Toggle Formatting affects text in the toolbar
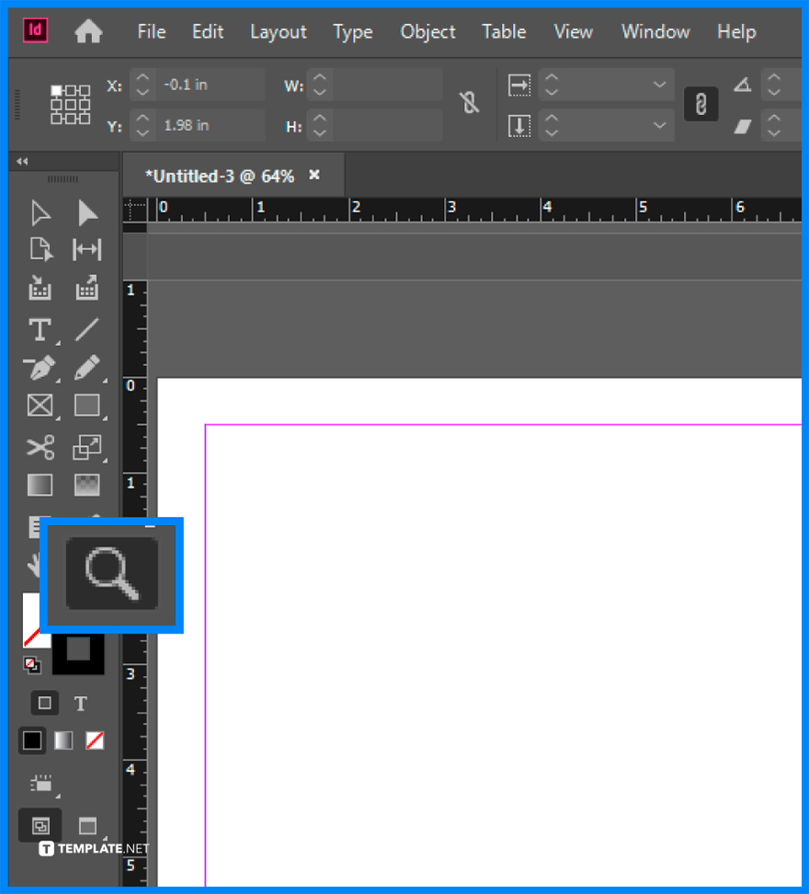809x894 pixels. point(80,703)
